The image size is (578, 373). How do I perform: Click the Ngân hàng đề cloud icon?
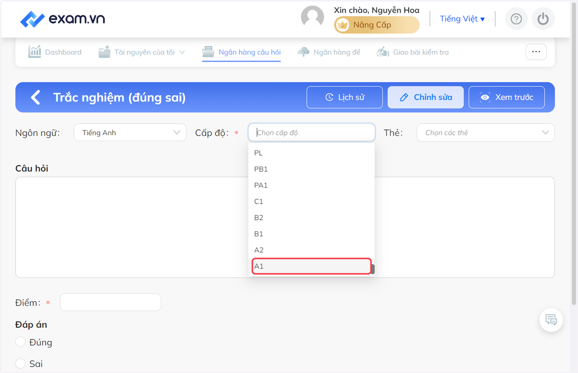(x=303, y=52)
